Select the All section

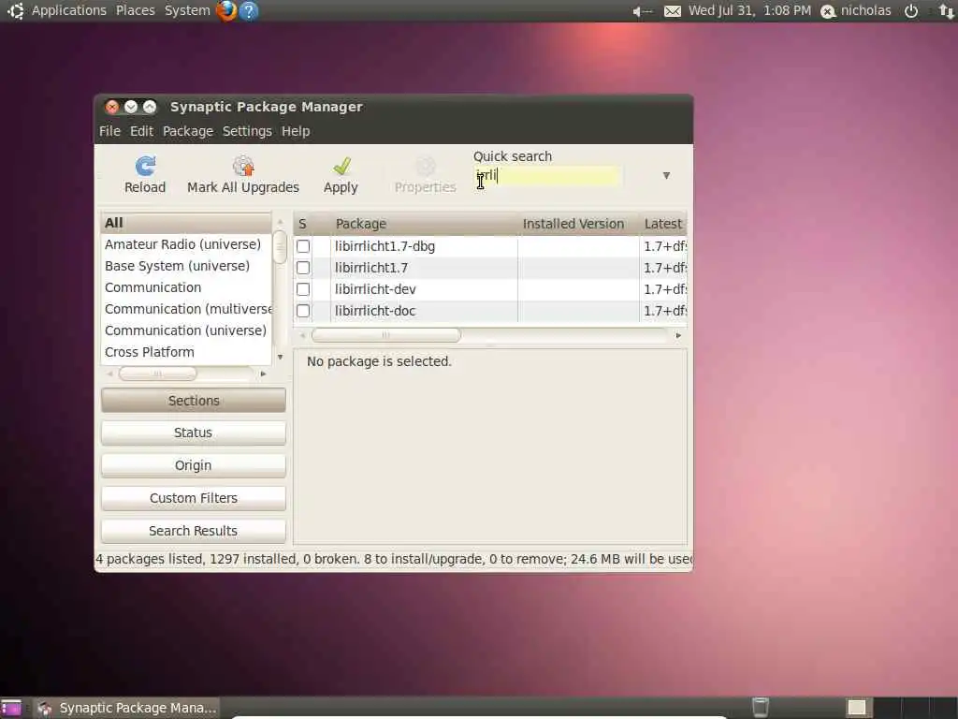point(186,223)
